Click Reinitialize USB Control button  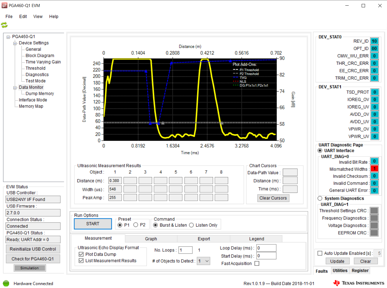(x=33, y=249)
